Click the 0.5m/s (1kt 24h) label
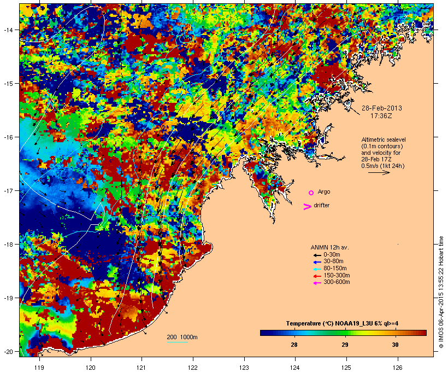The width and height of the screenshot is (448, 372). (x=383, y=166)
